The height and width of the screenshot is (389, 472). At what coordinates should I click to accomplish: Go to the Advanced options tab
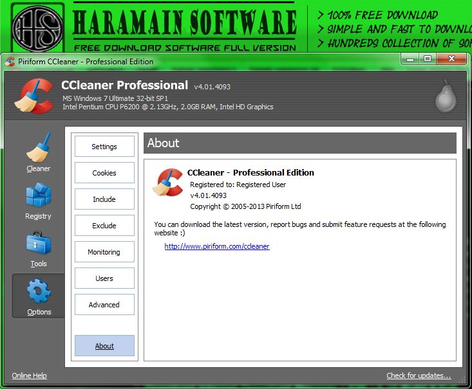coord(104,305)
